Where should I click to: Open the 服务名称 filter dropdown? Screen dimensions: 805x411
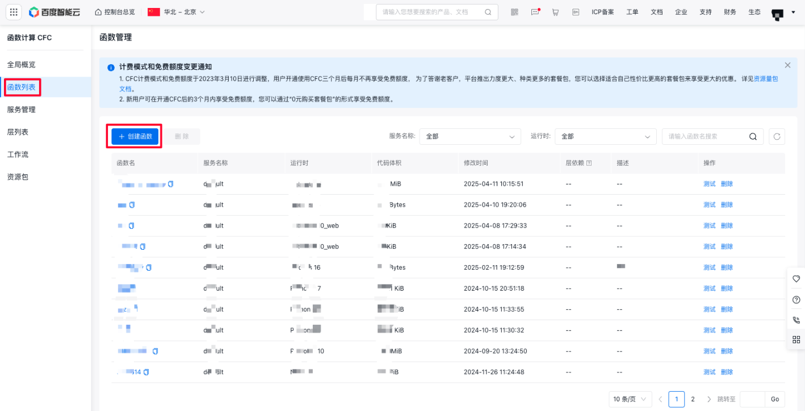pos(470,136)
